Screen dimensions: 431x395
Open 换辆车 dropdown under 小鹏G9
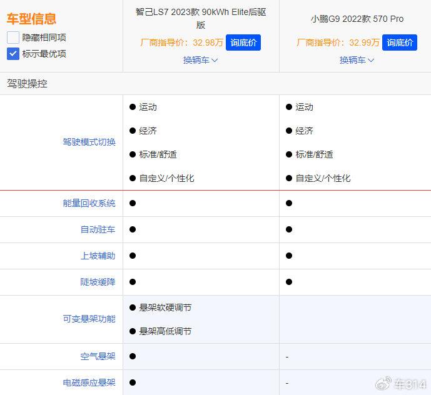(357, 60)
